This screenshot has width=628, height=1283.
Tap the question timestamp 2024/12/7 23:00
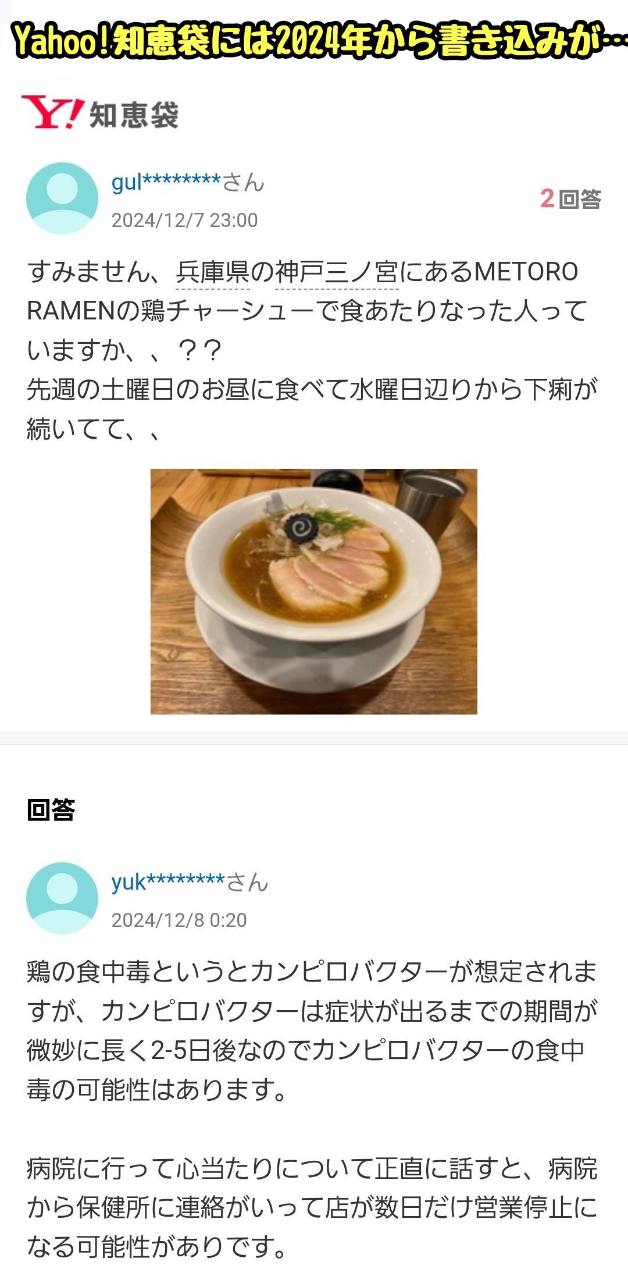click(184, 221)
